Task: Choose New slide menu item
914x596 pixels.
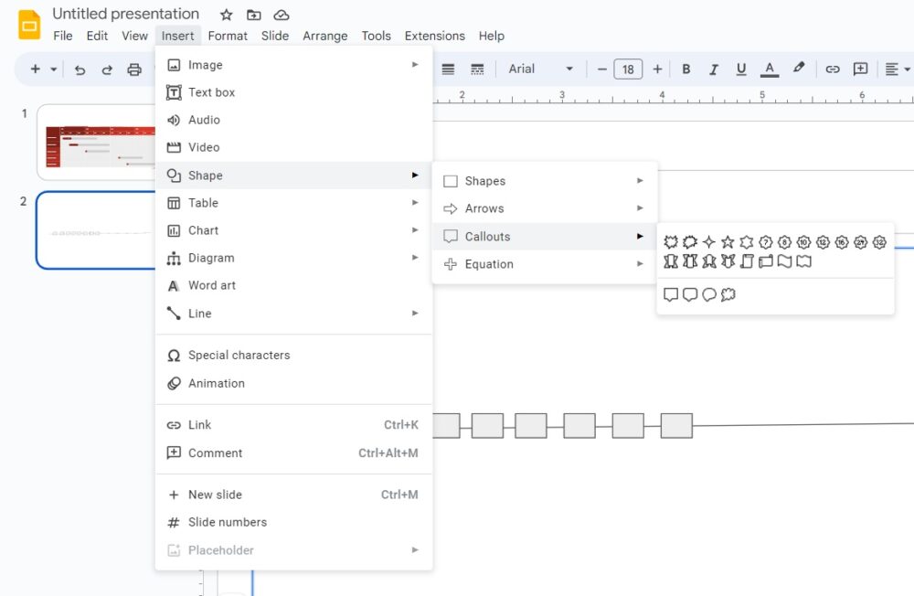Action: [x=293, y=495]
